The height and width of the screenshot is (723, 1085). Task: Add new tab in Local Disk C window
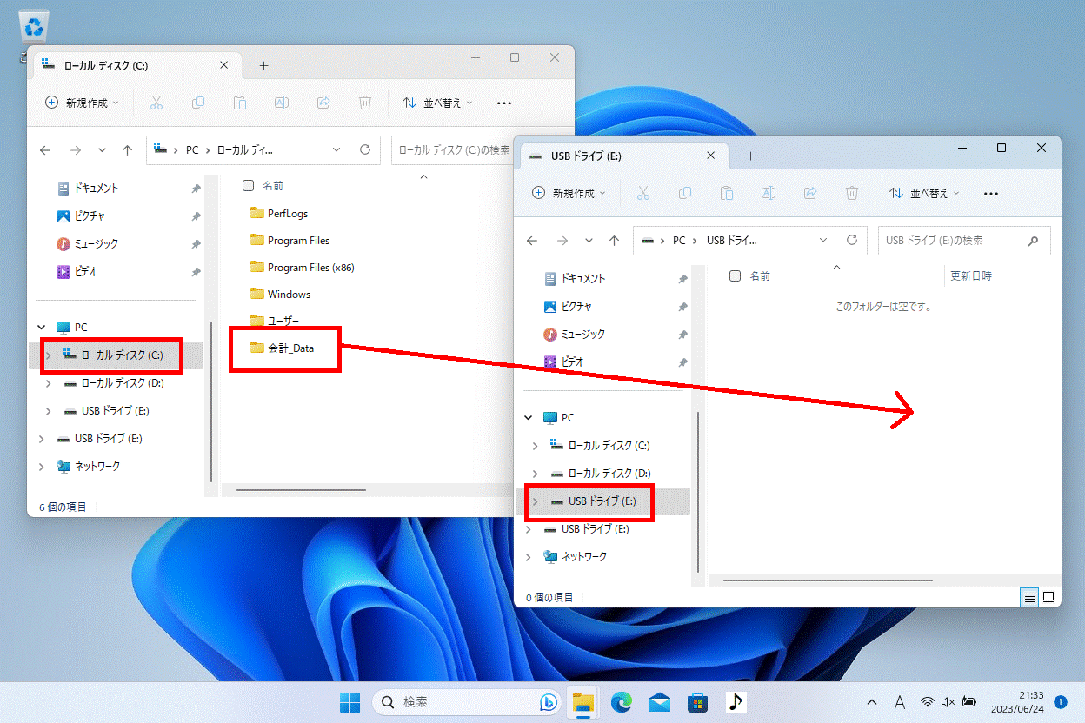pyautogui.click(x=263, y=66)
